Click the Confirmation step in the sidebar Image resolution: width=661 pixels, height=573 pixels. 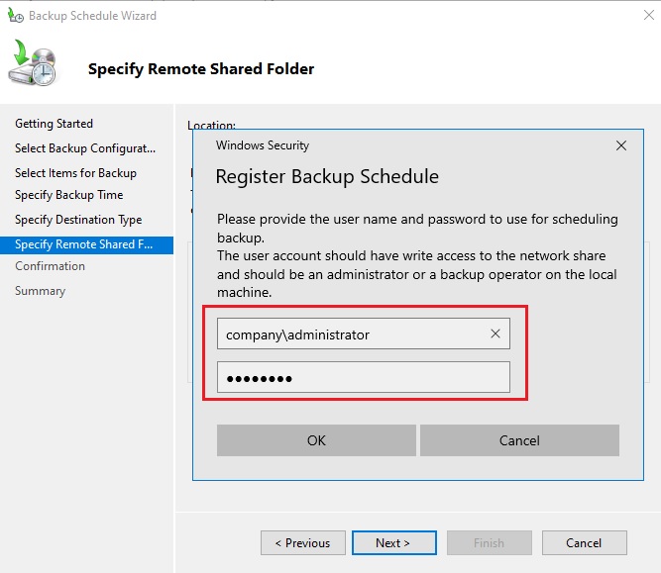click(50, 266)
